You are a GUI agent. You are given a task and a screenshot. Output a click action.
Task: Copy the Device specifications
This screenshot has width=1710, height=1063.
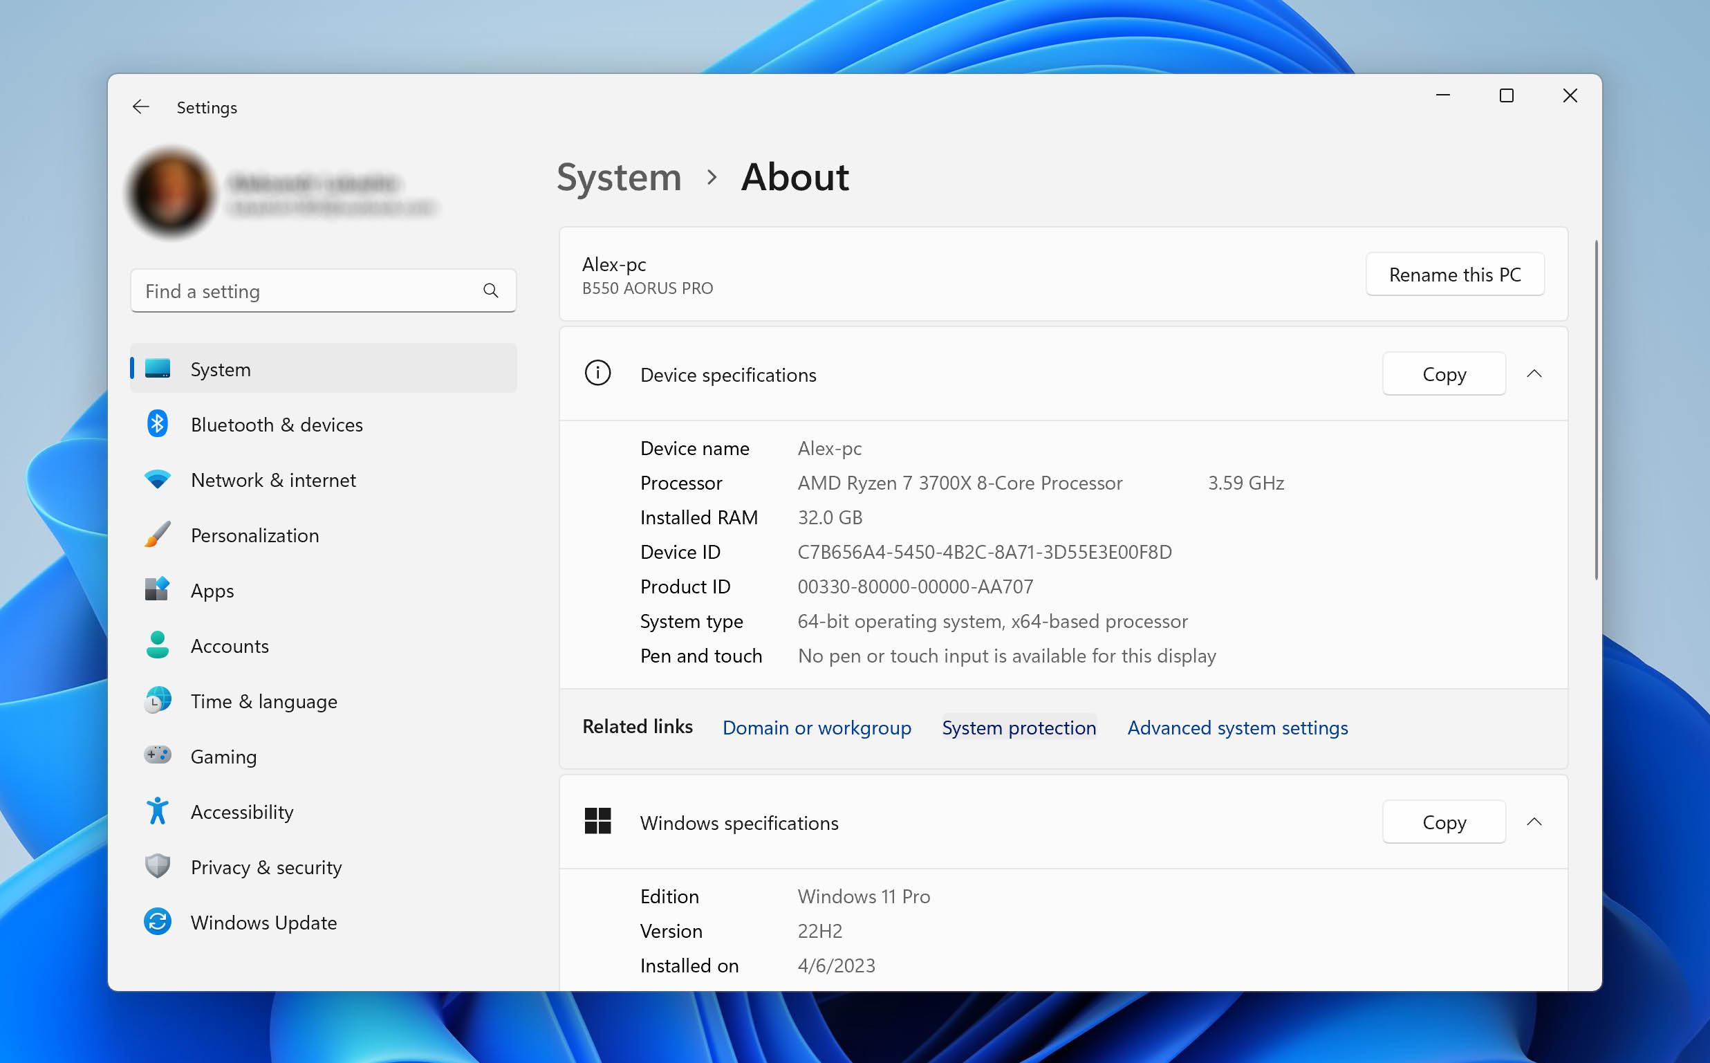(x=1444, y=373)
